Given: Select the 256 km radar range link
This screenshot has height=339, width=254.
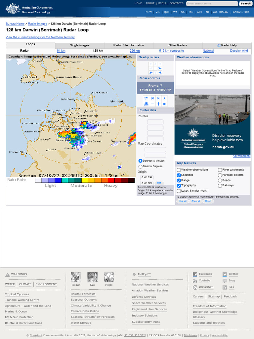Looking at the screenshot, I should (x=135, y=51).
